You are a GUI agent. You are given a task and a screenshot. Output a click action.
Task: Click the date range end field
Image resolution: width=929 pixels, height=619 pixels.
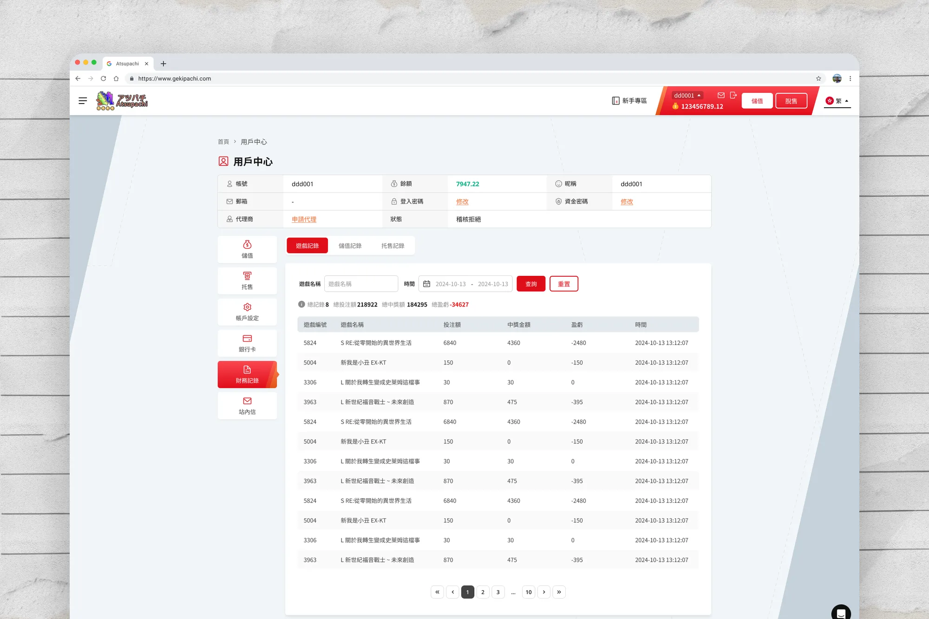pos(493,284)
